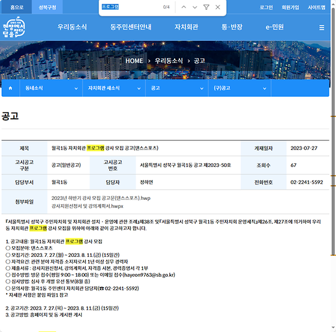Click in the find search text field
The image size is (336, 332).
point(131,7)
